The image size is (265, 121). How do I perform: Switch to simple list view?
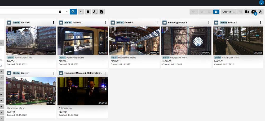(209, 12)
